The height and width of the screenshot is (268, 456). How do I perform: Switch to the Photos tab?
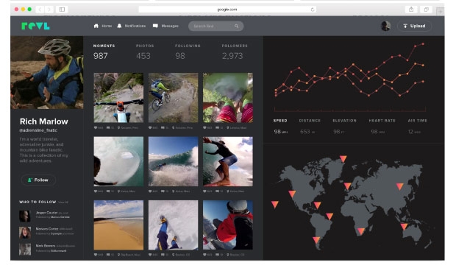click(145, 52)
